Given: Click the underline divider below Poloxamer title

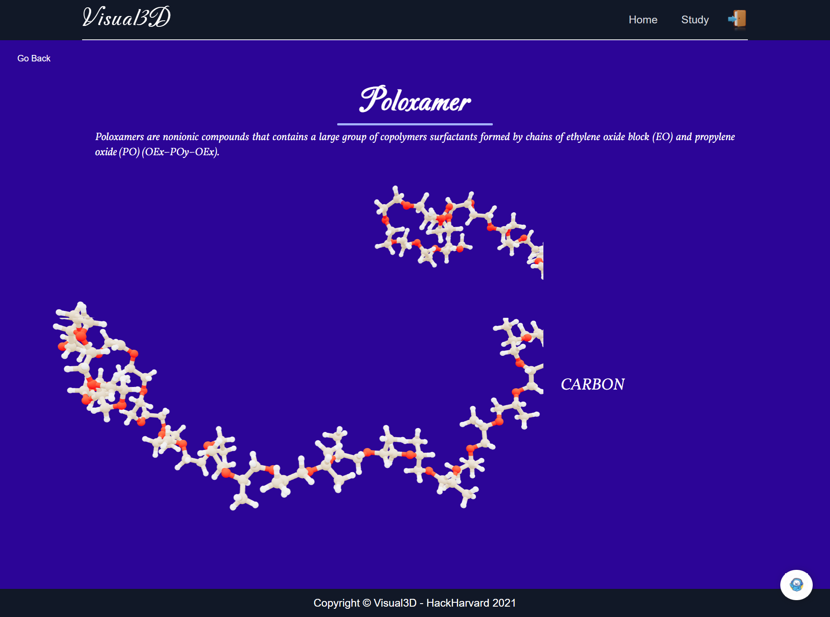Looking at the screenshot, I should (415, 124).
